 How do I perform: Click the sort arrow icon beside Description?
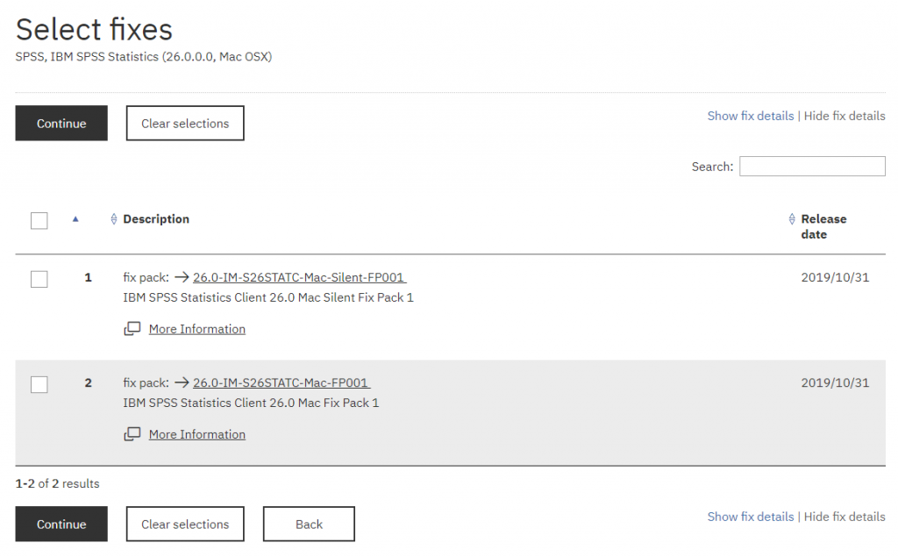pyautogui.click(x=114, y=219)
